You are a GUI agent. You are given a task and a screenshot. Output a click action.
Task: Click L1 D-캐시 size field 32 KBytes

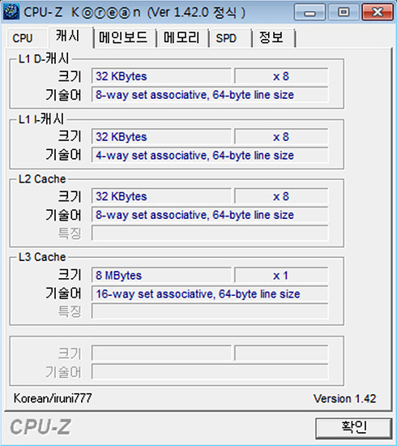[x=161, y=76]
